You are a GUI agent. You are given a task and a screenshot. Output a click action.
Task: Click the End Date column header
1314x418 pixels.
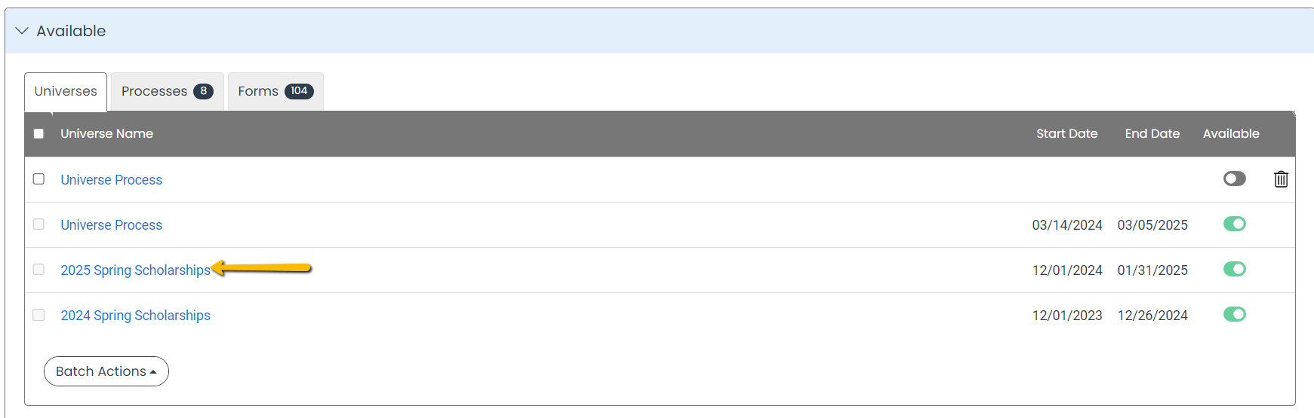pyautogui.click(x=1152, y=133)
